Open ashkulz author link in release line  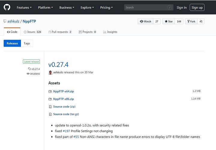pos(58,72)
